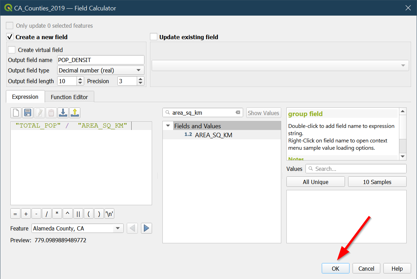Switch to the Function Editor tab
417x279 pixels.
click(69, 97)
